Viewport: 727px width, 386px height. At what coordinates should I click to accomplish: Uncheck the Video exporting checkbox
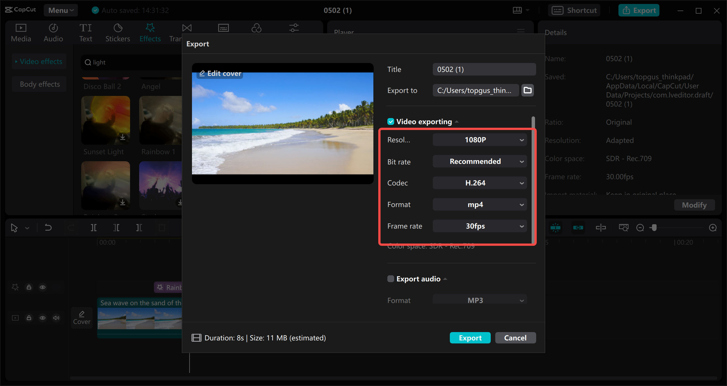pos(390,121)
